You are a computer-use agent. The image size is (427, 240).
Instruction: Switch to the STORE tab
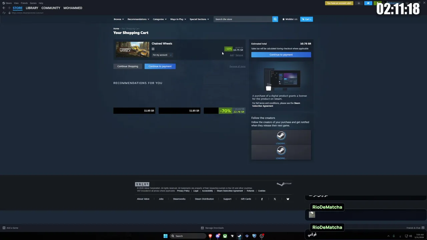(x=18, y=8)
